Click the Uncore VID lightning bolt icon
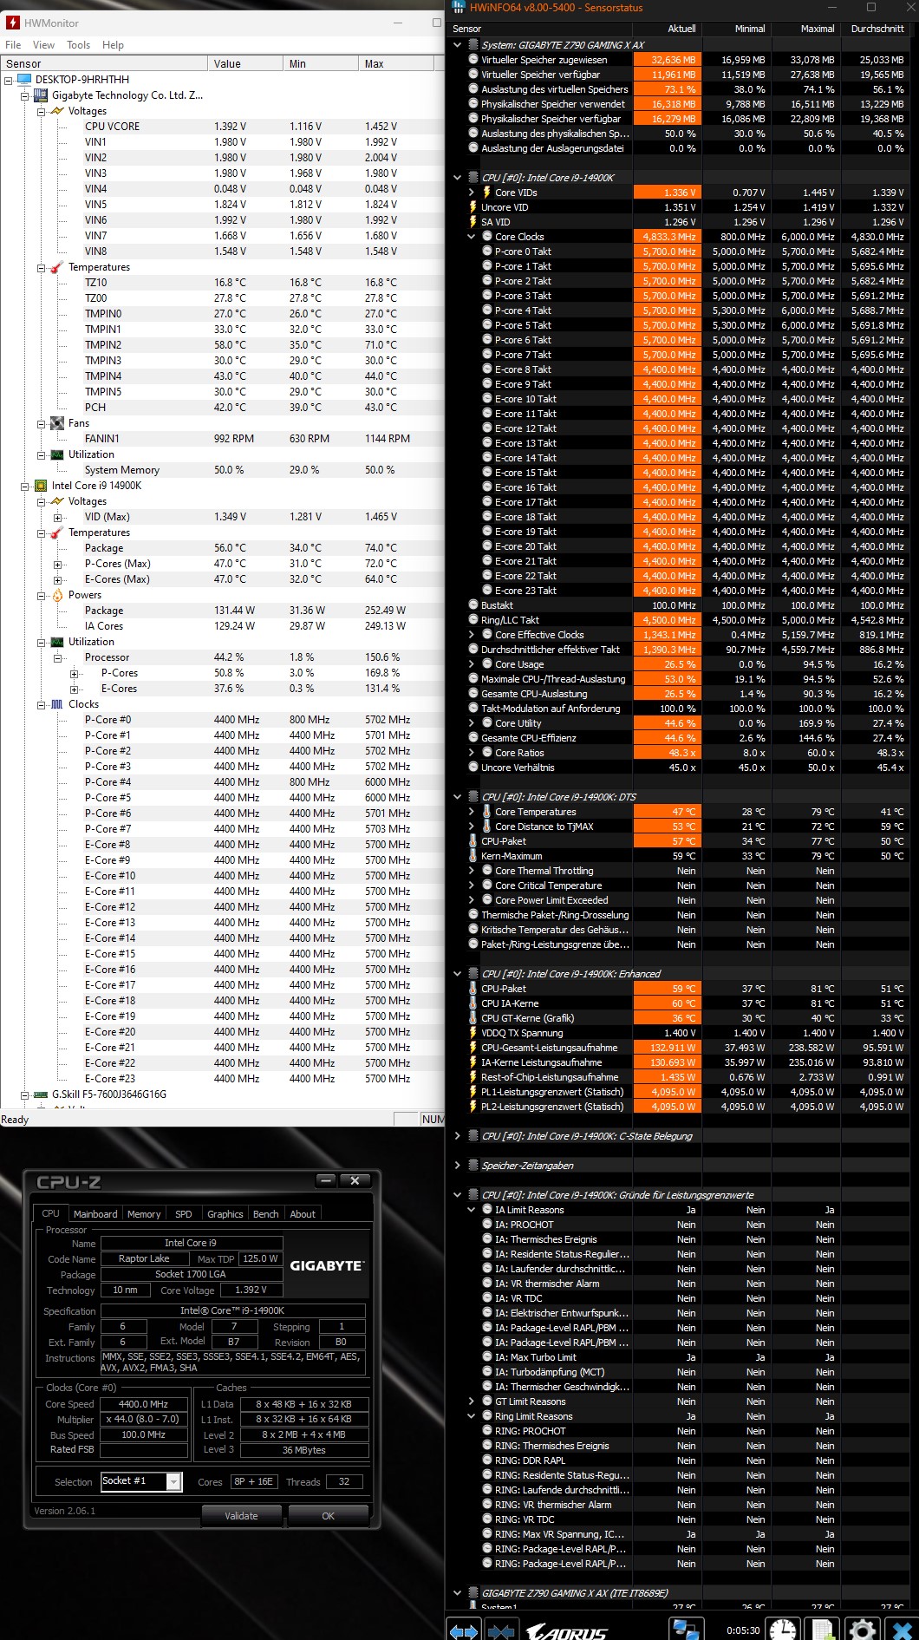The width and height of the screenshot is (919, 1640). coord(473,207)
